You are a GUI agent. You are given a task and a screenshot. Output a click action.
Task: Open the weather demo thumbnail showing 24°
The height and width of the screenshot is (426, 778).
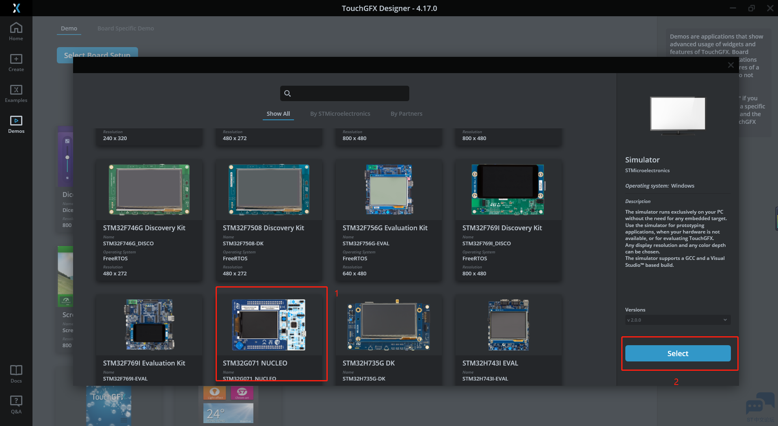pyautogui.click(x=228, y=413)
